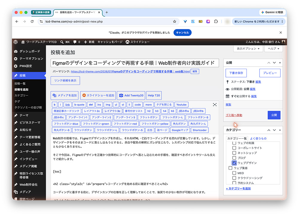
Task: Insert bold with the b quicktag
Action: [x=54, y=105]
